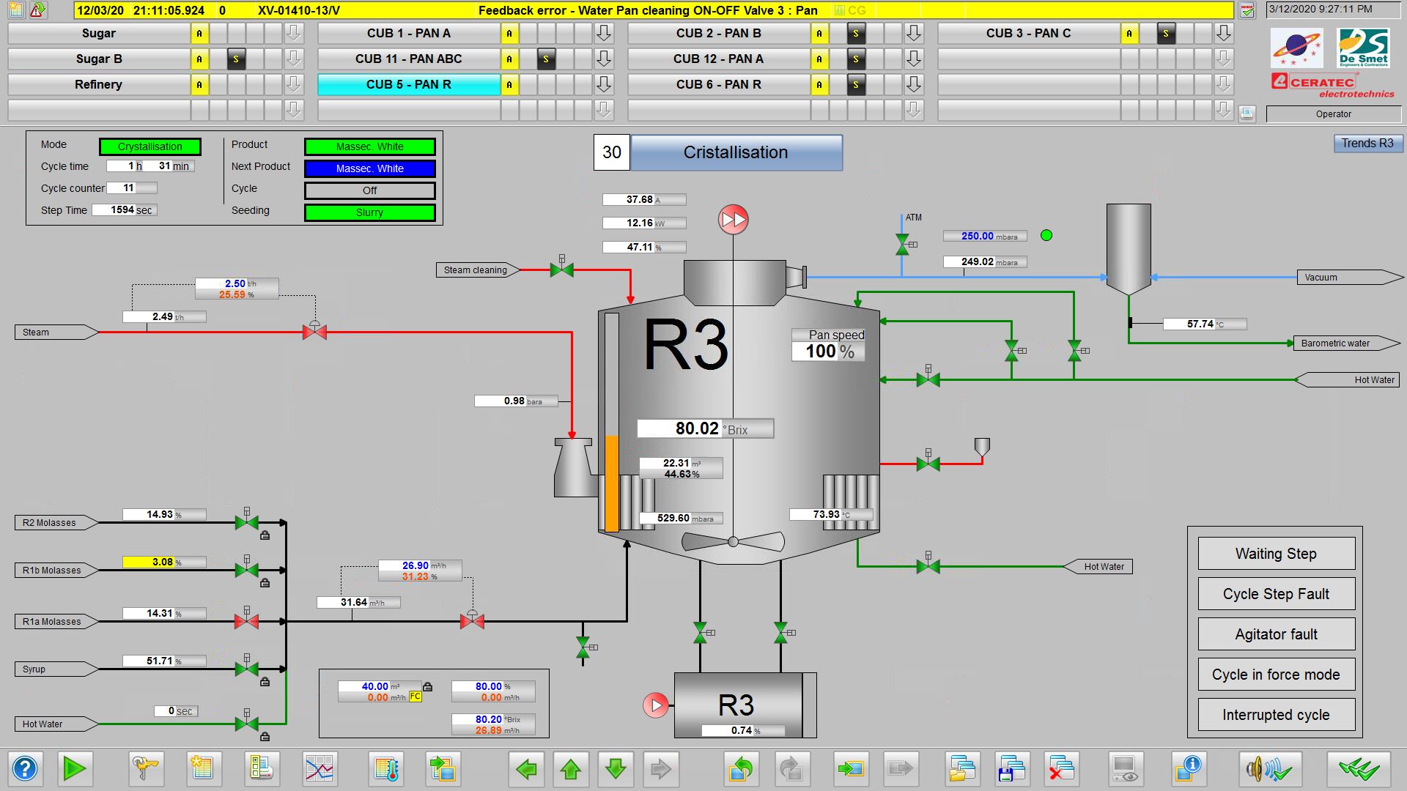
Task: Click the green up arrow navigation icon
Action: (x=571, y=769)
